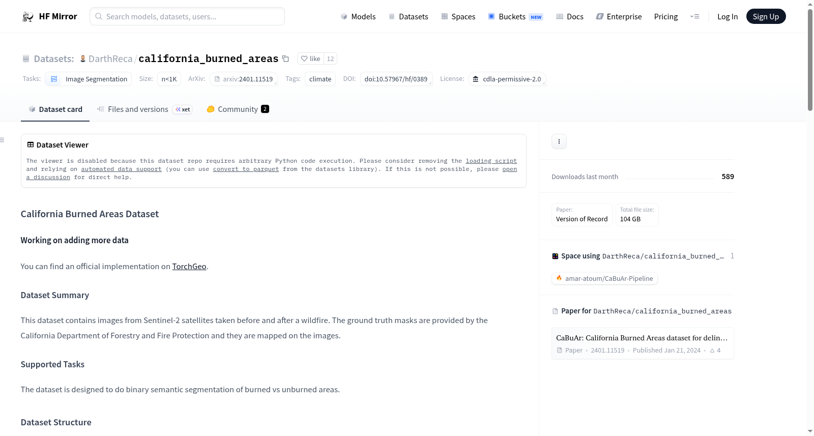Click the 'Supported Tasks' heading

pyautogui.click(x=52, y=364)
